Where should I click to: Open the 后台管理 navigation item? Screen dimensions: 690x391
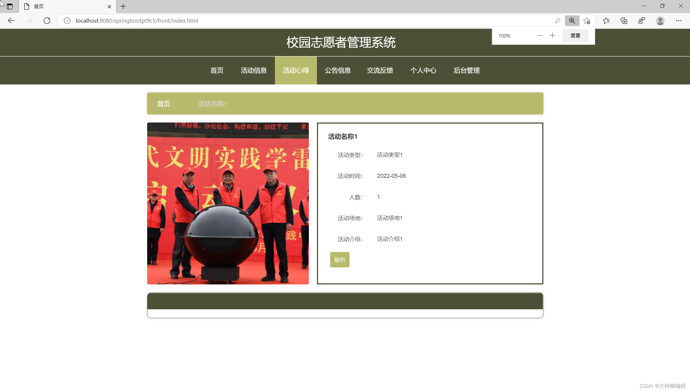467,70
